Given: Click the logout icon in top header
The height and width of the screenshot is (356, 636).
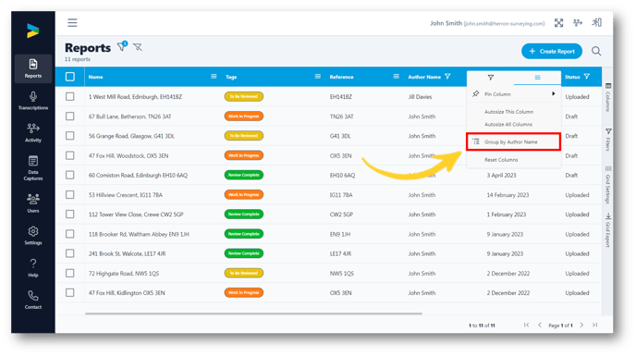Looking at the screenshot, I should (596, 23).
